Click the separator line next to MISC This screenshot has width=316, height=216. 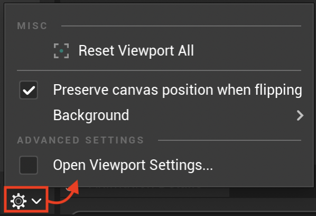pos(181,26)
